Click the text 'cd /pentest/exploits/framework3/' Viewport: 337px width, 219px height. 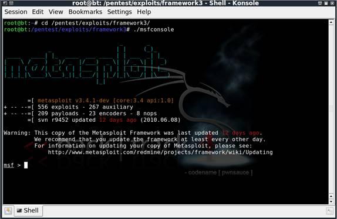tap(96, 23)
